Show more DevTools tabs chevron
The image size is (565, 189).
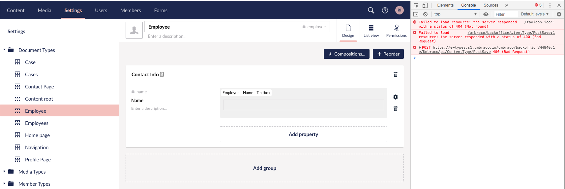[x=507, y=5]
